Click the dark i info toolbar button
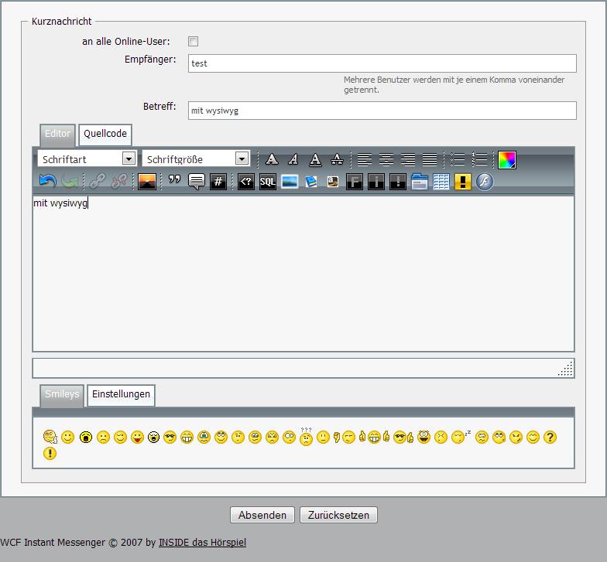Screen dimensions: 607x562 coord(376,181)
